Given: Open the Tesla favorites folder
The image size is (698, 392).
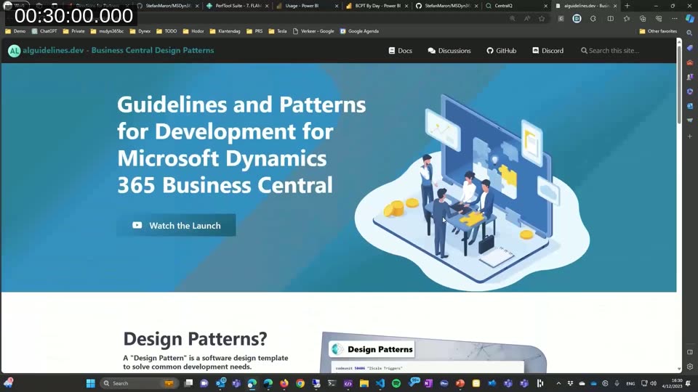Looking at the screenshot, I should tap(277, 31).
